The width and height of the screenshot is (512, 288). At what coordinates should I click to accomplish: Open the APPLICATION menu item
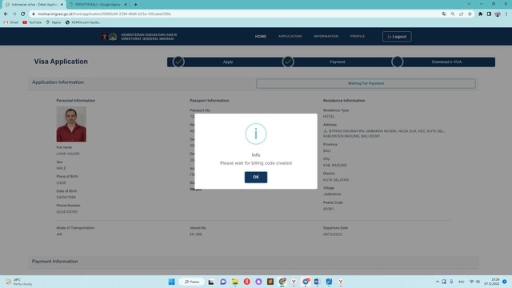click(x=290, y=36)
